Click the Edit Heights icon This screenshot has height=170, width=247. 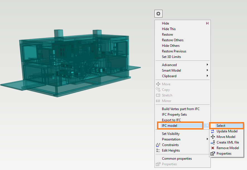(x=158, y=150)
